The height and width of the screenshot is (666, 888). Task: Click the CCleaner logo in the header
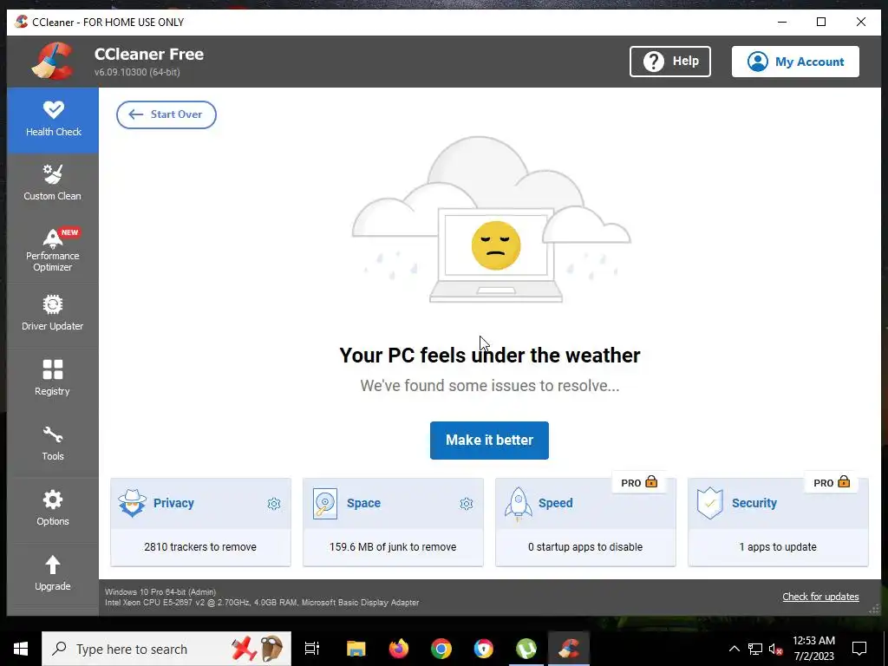pyautogui.click(x=53, y=61)
